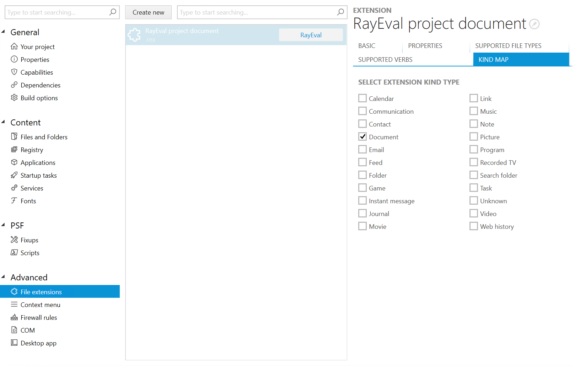The image size is (580, 366).
Task: Select the Fonts icon
Action: 14,201
